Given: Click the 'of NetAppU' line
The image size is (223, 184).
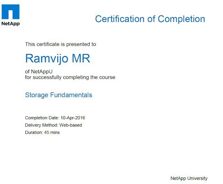Looking at the screenshot, I should (39, 72).
